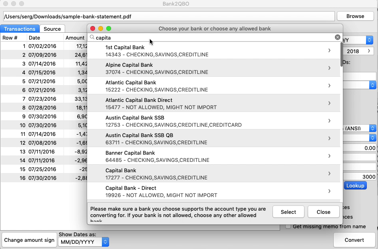Click the Close button in the bank dialog
Screen dimensions: 378x249
tap(324, 212)
